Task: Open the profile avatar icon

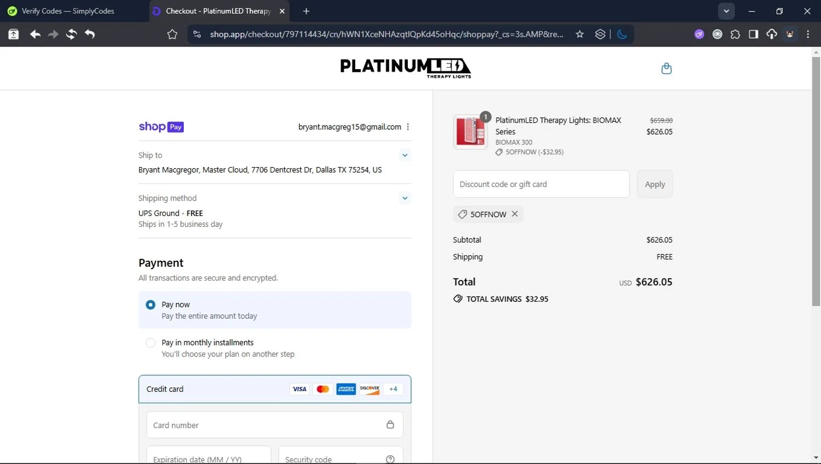Action: pos(790,34)
